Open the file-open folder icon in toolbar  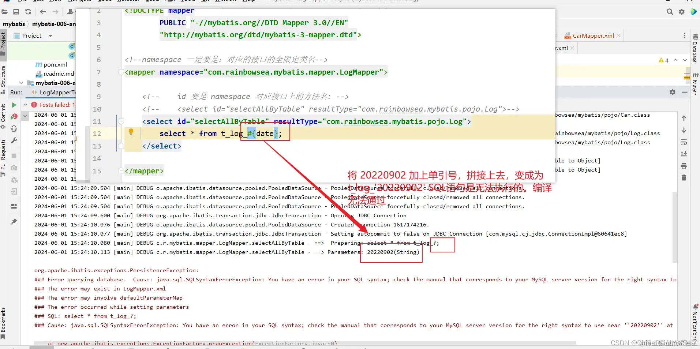coord(5,12)
